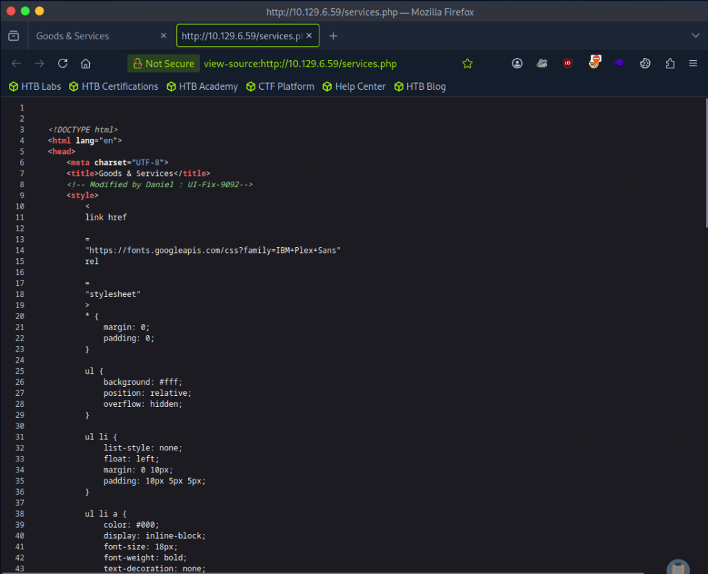Open the CTF Platform bookmark
This screenshot has height=574, width=708.
[x=280, y=86]
